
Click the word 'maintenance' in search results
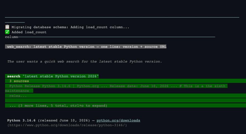[17, 91]
